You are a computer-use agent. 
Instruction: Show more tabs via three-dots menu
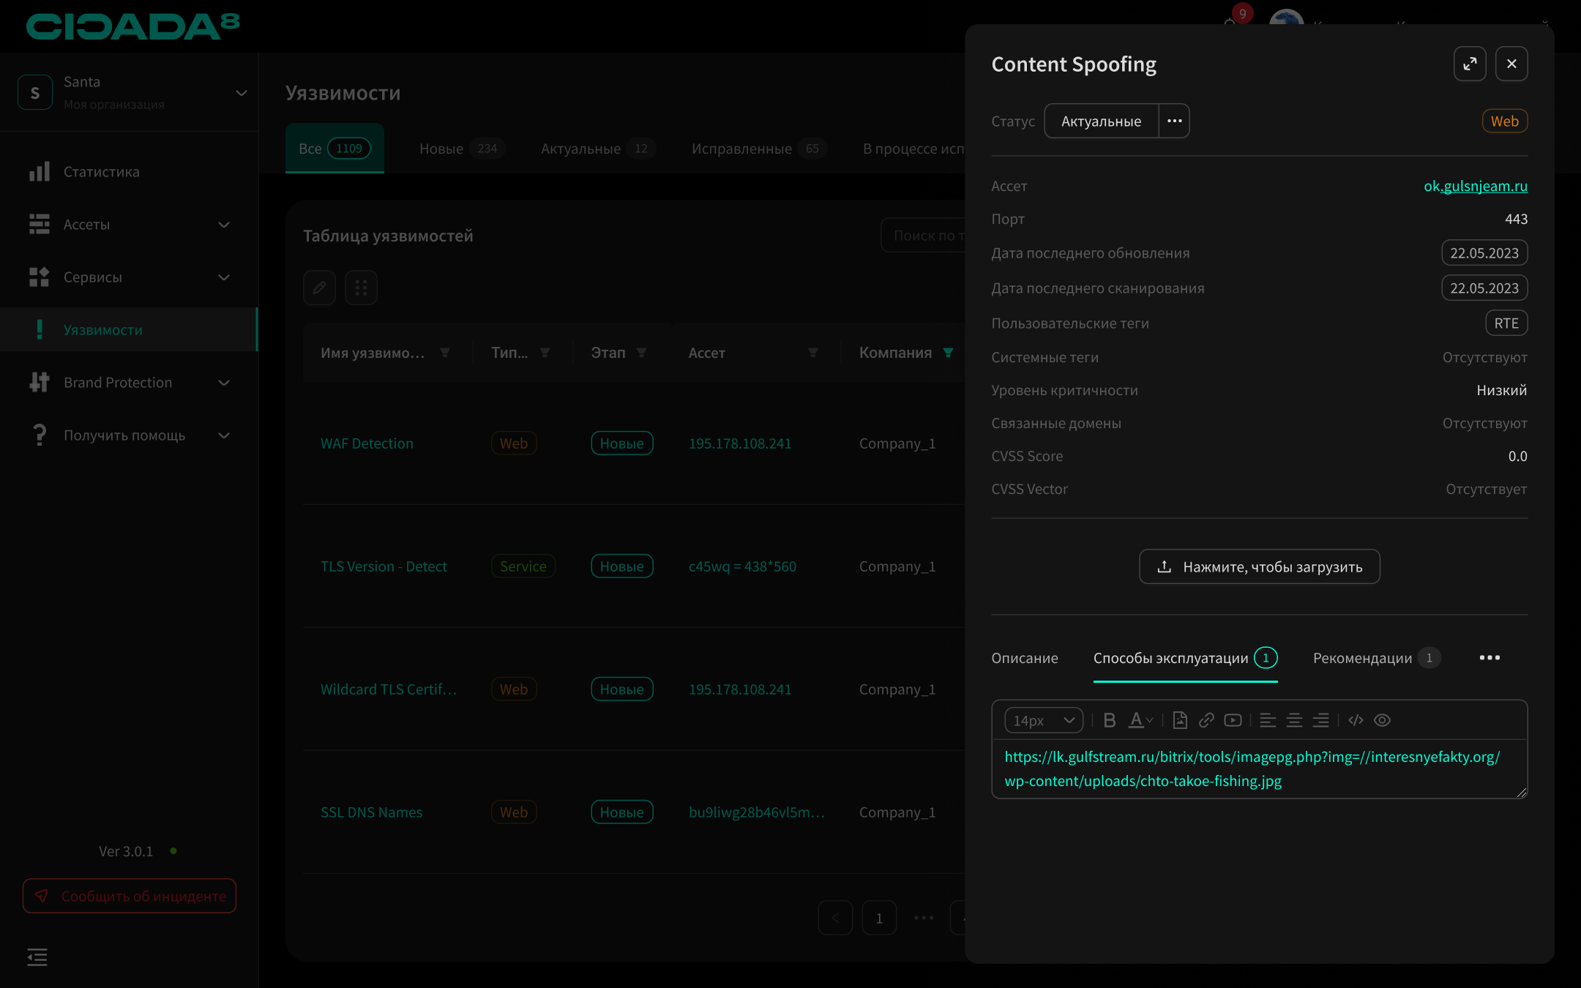pos(1490,658)
